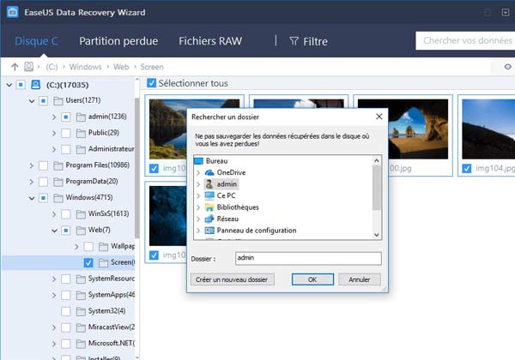
Task: Toggle Sélectionner tous checkbox
Action: tap(151, 83)
